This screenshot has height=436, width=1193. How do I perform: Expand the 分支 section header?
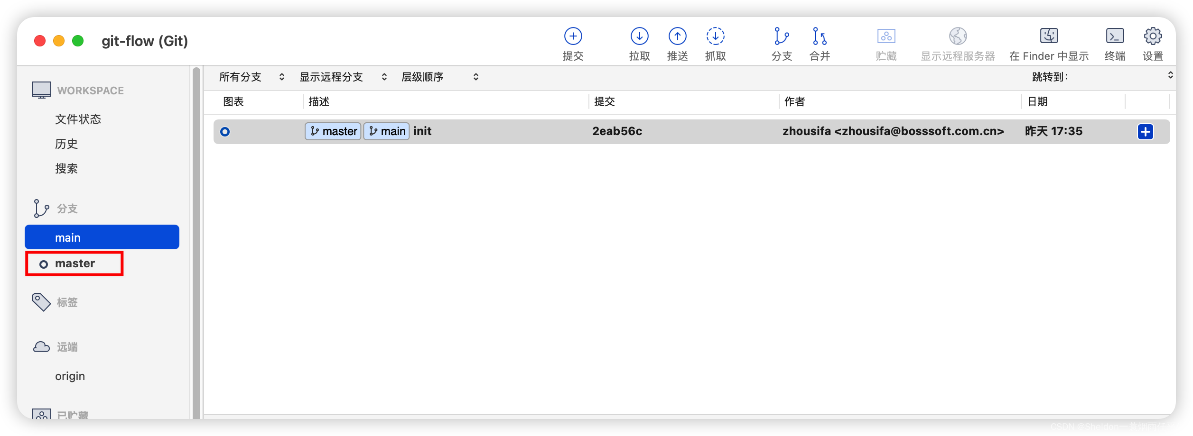[x=67, y=209]
